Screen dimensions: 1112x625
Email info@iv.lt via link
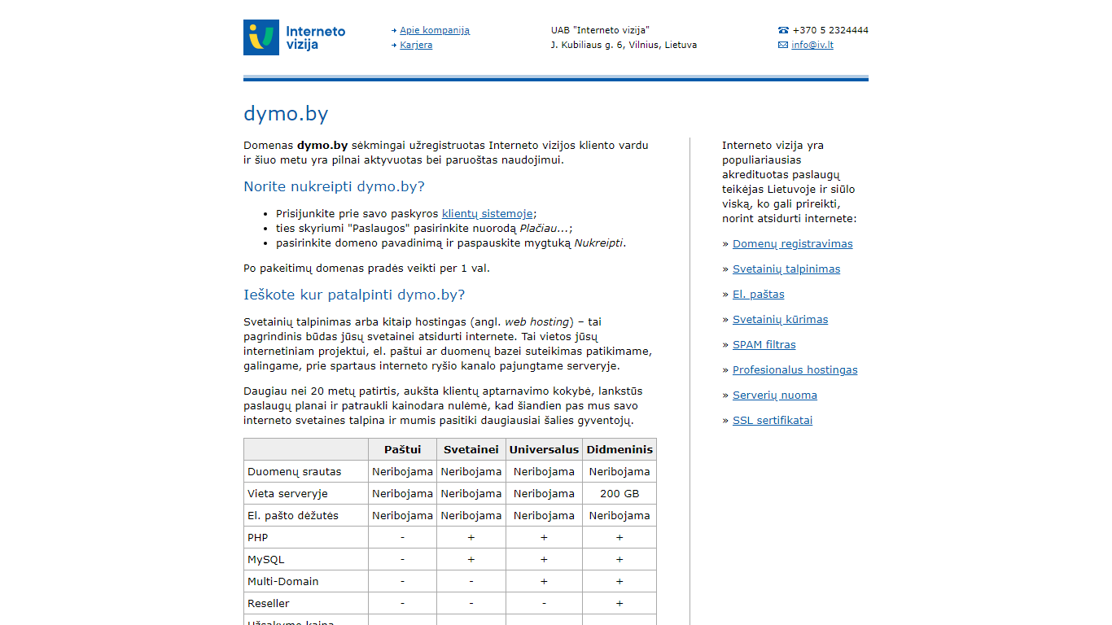pos(812,45)
